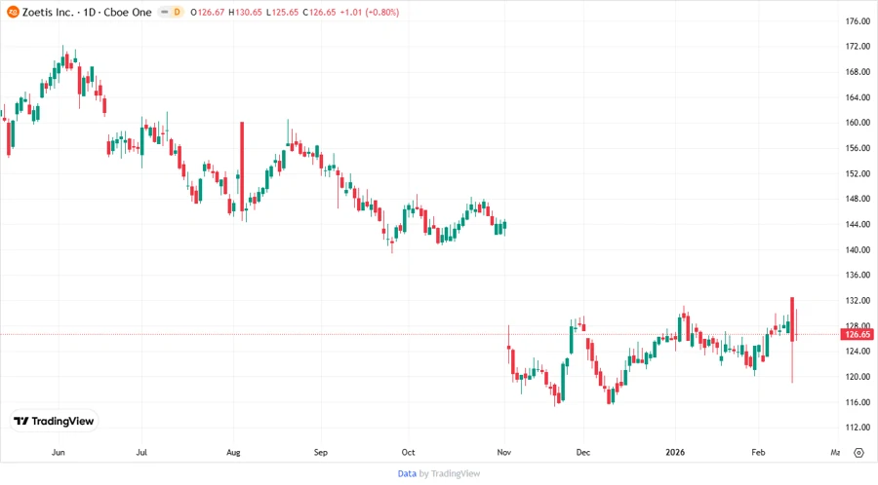Click the Dec label on time axis
This screenshot has width=878, height=485.
583,452
